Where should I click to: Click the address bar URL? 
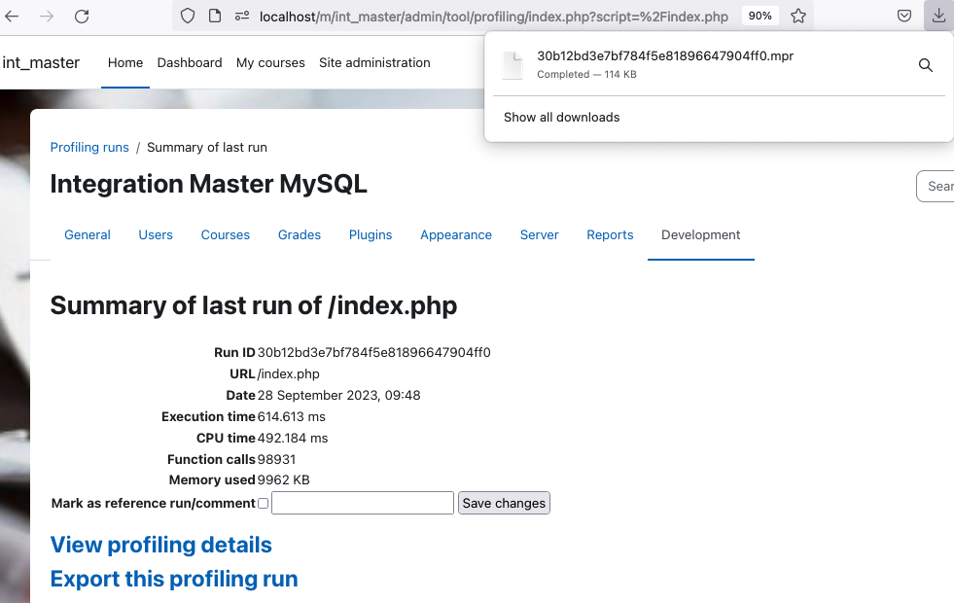click(x=493, y=17)
